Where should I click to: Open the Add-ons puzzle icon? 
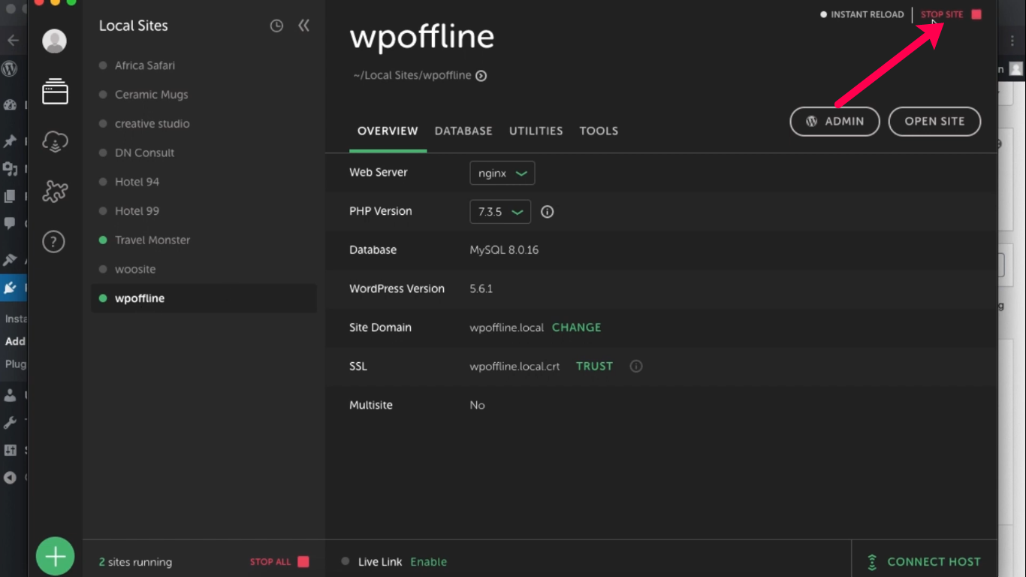[55, 192]
